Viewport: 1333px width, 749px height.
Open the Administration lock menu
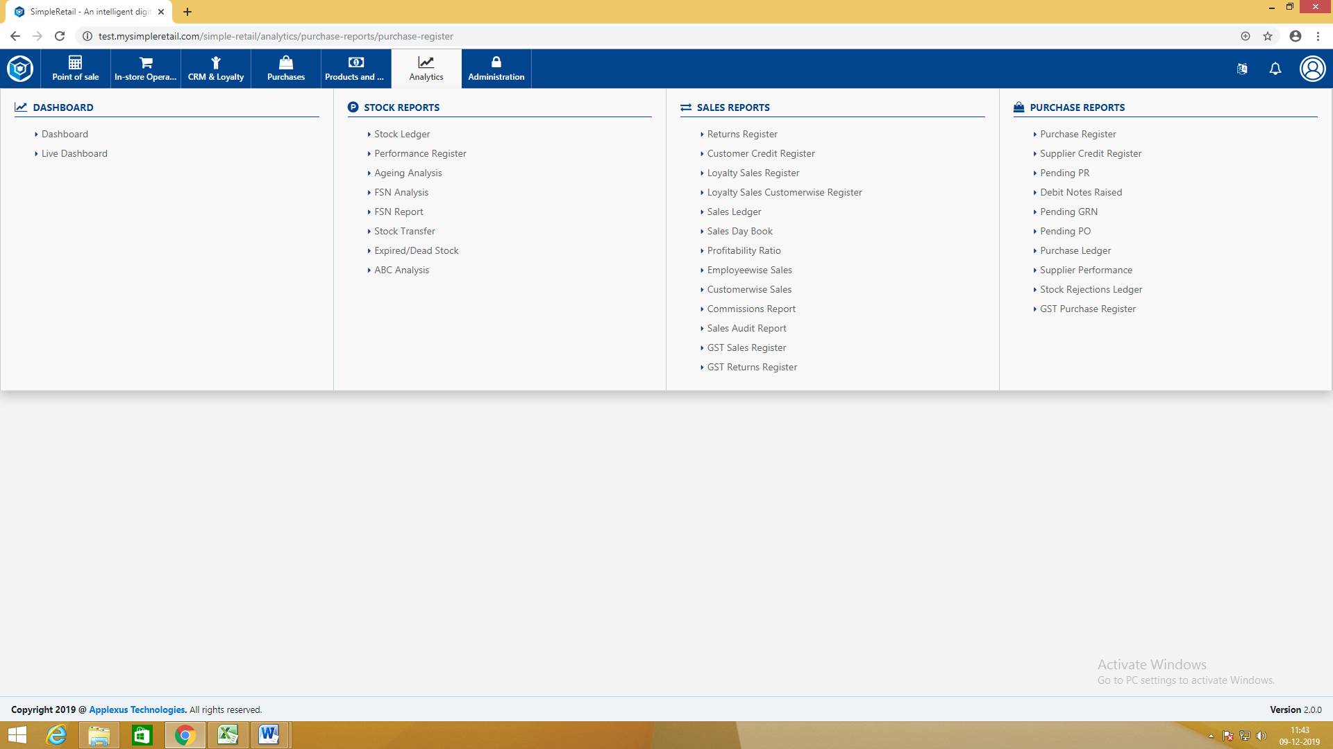point(496,69)
